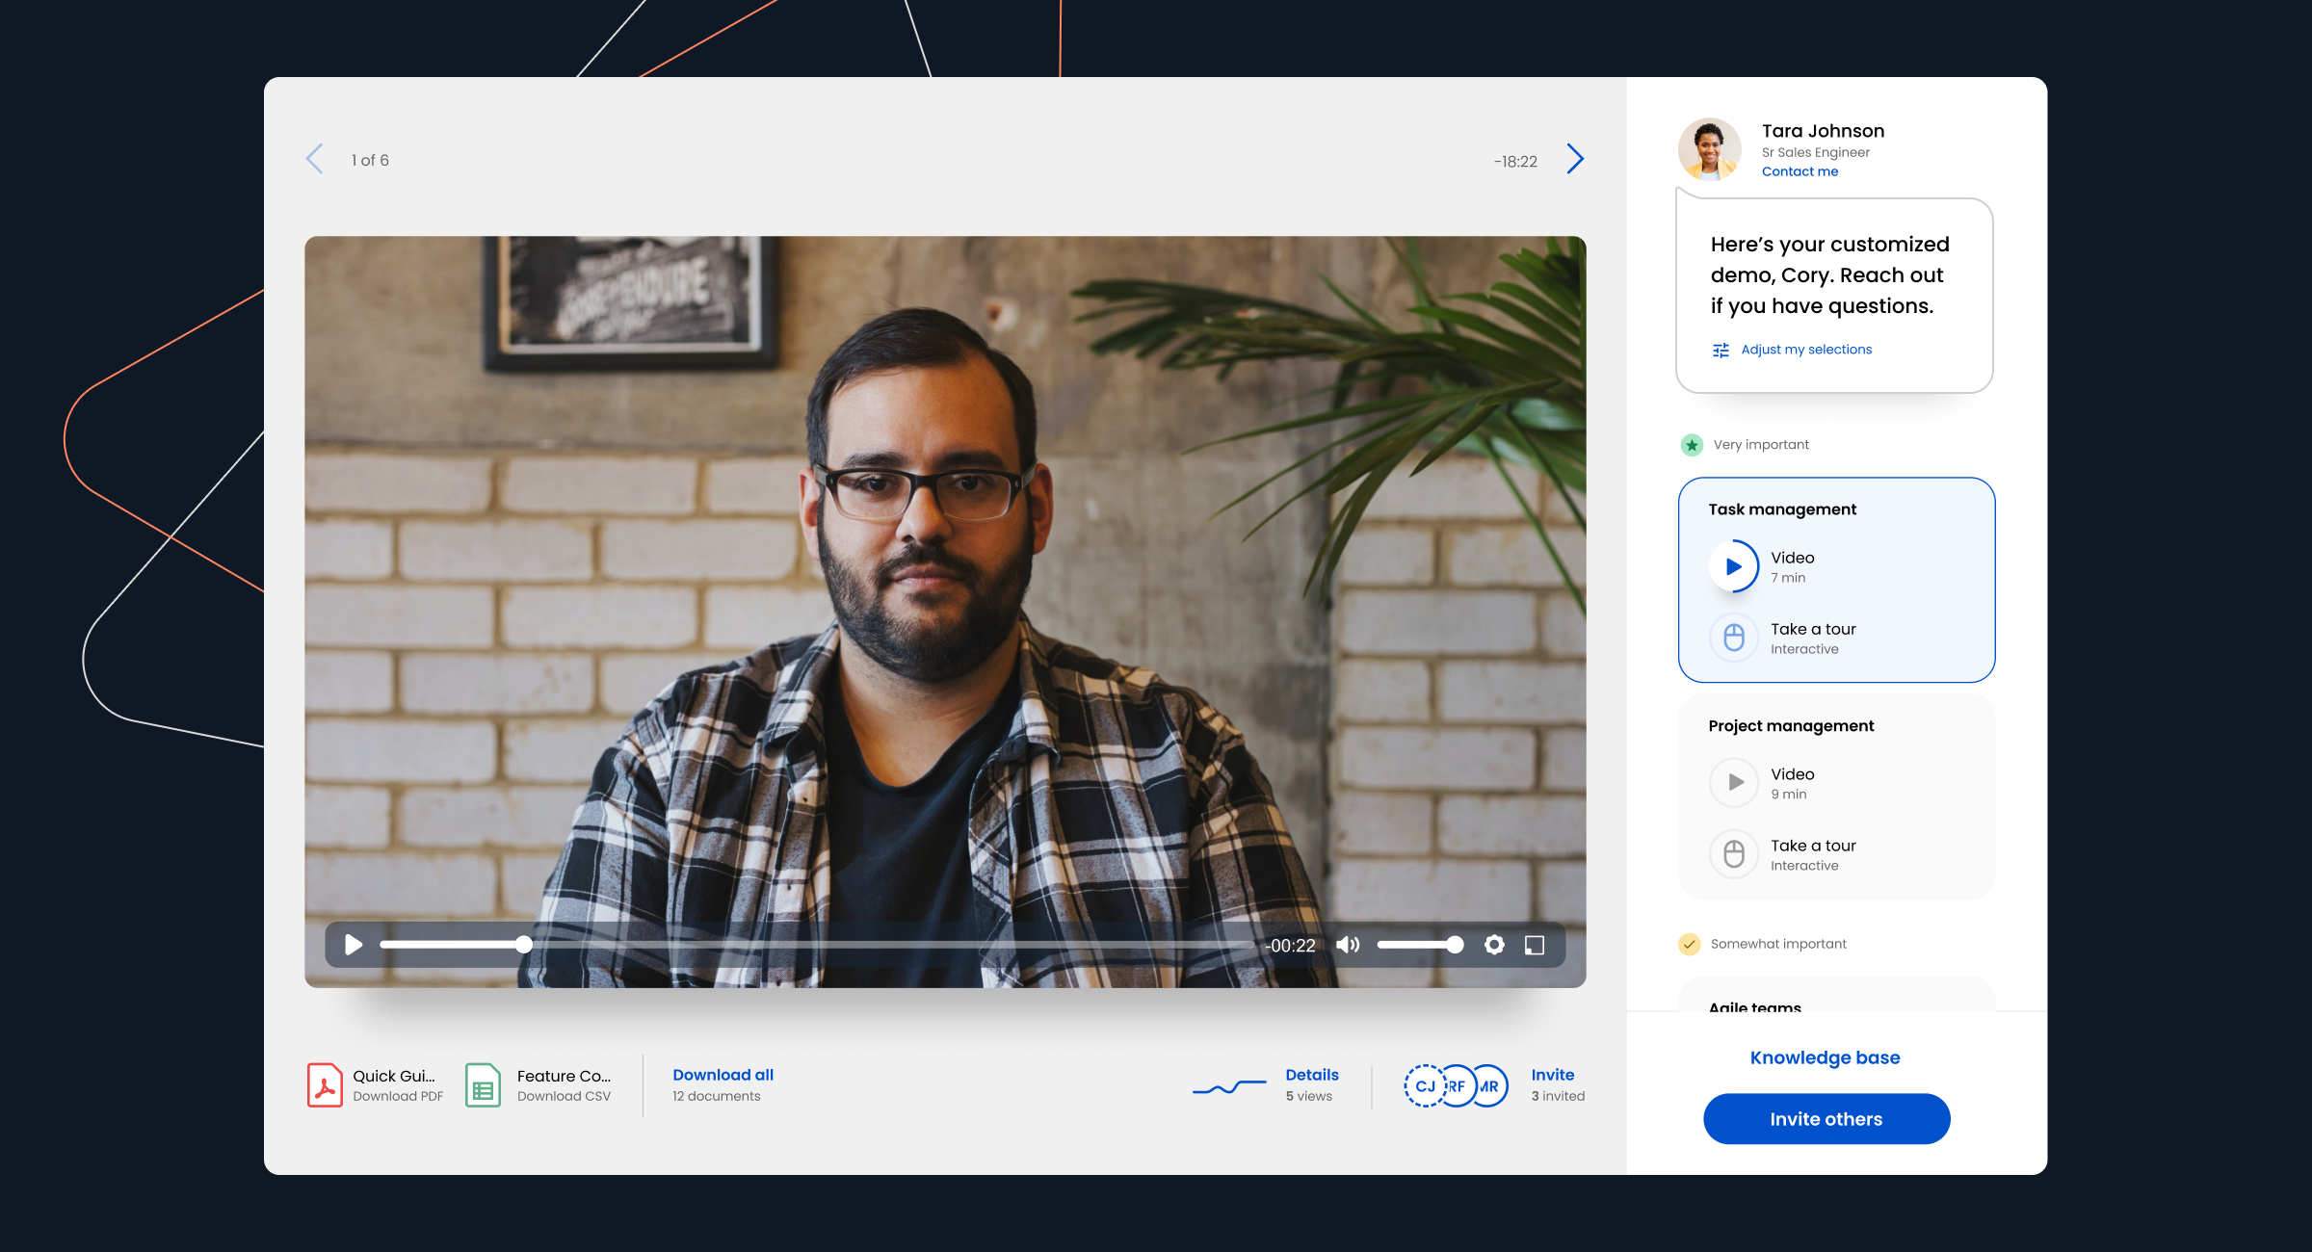The image size is (2312, 1252).
Task: Open the Contact me link
Action: [x=1800, y=171]
